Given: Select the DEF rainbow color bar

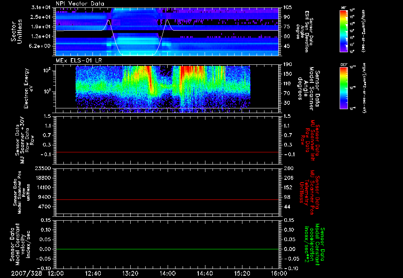Looking at the screenshot, I should (x=344, y=88).
